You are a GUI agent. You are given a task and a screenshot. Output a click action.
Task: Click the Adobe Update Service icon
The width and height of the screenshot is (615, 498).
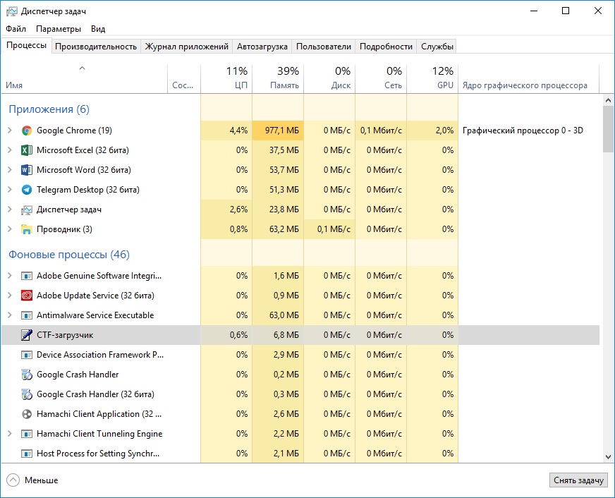[27, 296]
